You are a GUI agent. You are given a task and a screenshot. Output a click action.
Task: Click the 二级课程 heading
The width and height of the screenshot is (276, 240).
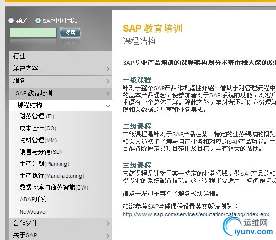click(x=137, y=126)
